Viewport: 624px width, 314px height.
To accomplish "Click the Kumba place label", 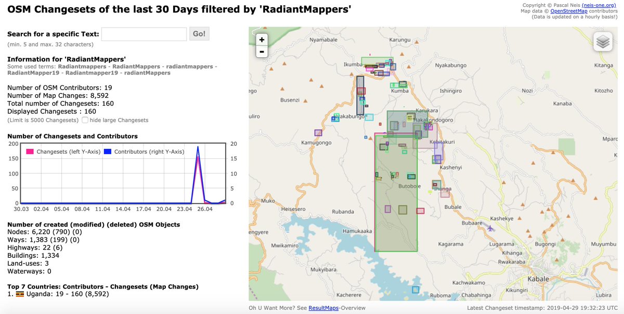I will [400, 91].
